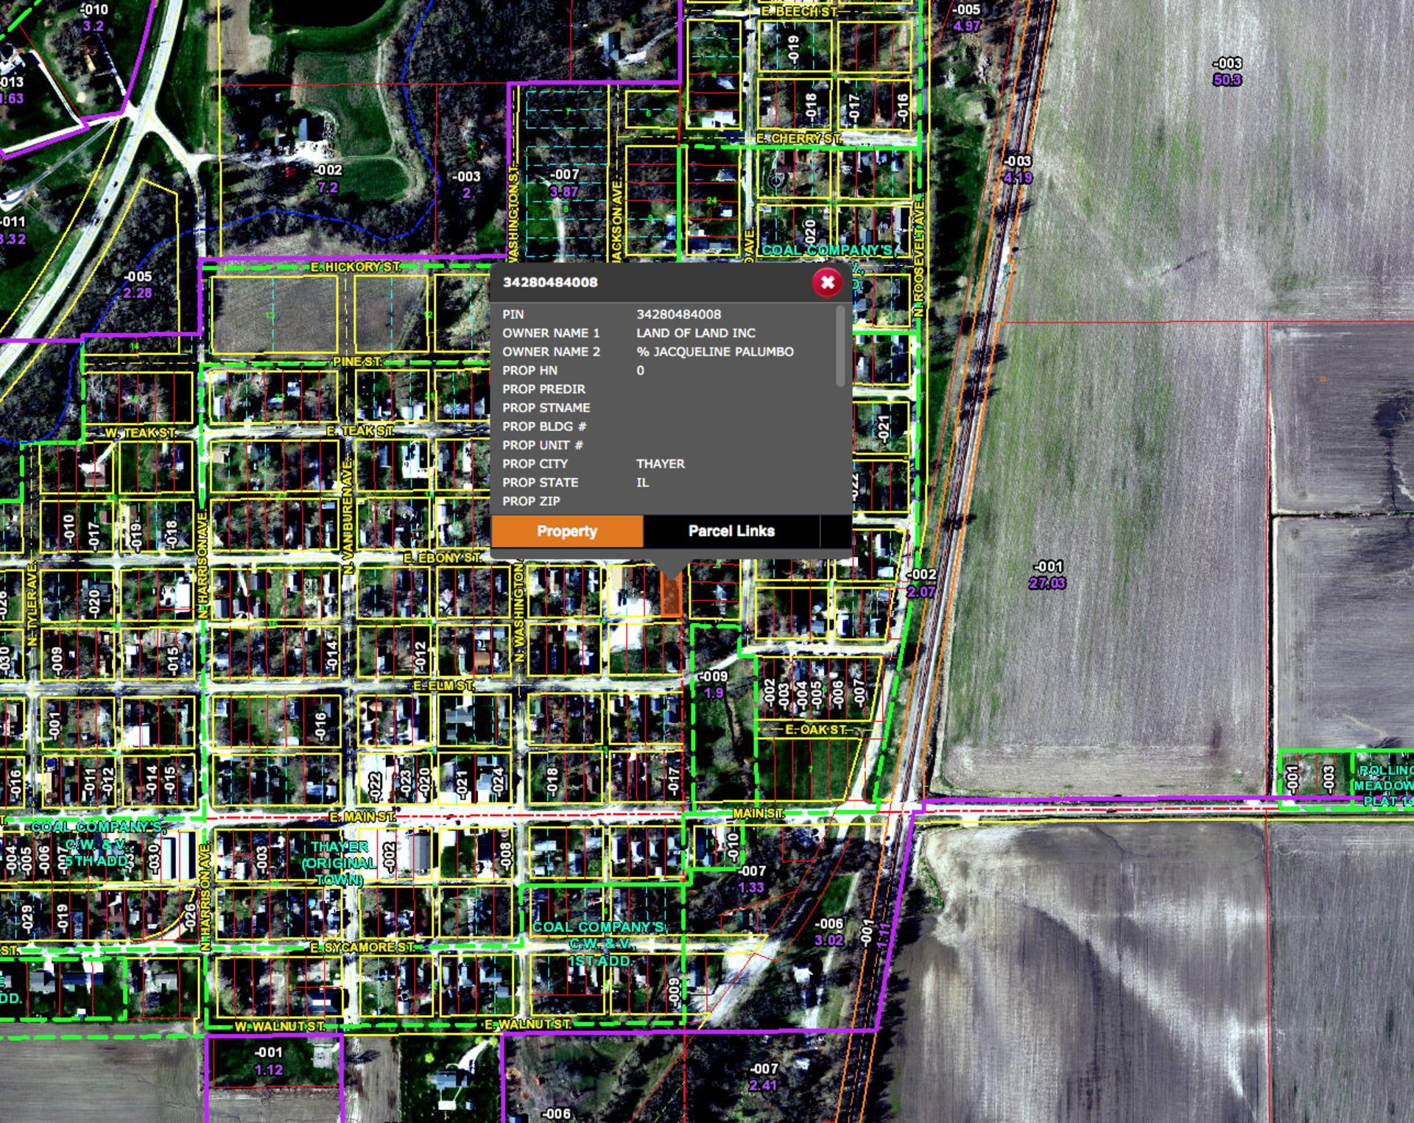Select parcel -007 with 1.33 acres
Viewport: 1414px width, 1123px height.
coord(751,879)
